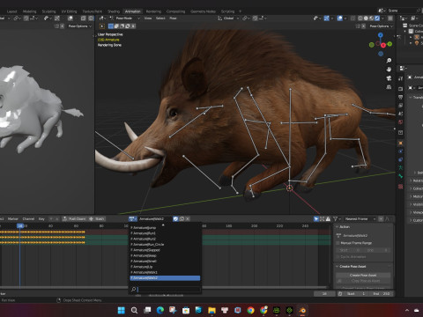Switch to wireframe viewport shading

point(360,18)
